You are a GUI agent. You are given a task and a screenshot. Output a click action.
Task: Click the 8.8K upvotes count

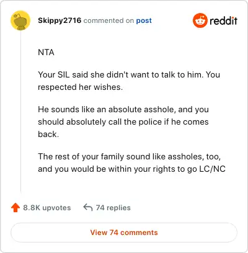47,208
